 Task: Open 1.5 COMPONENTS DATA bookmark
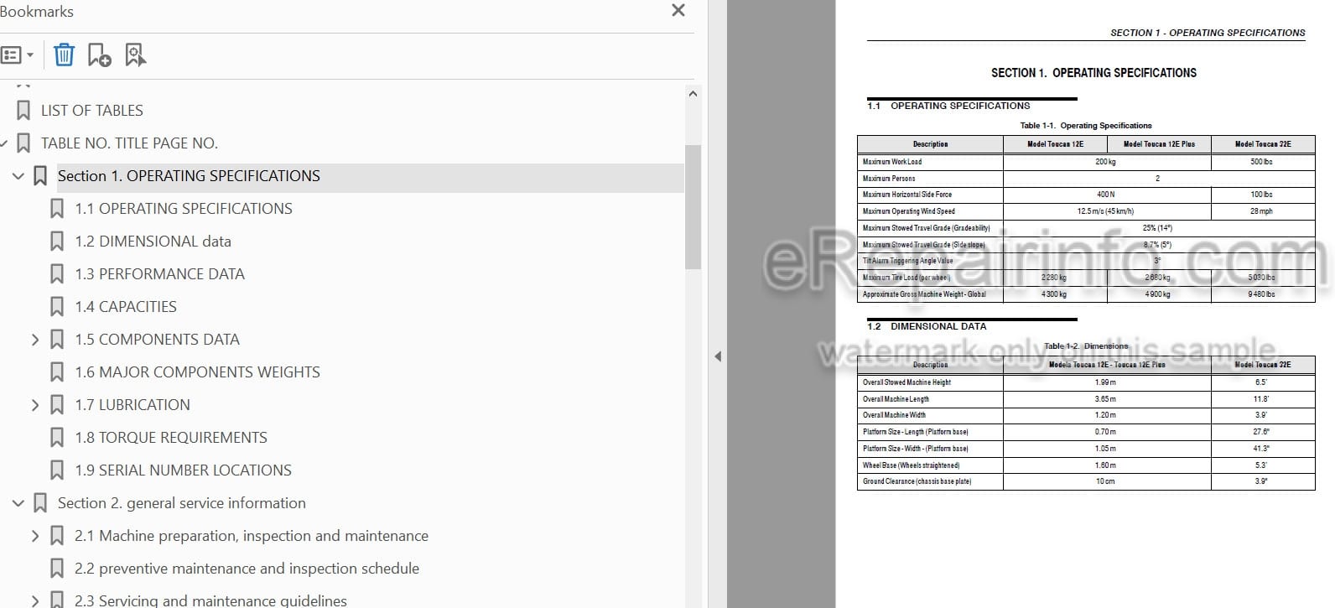coord(157,340)
